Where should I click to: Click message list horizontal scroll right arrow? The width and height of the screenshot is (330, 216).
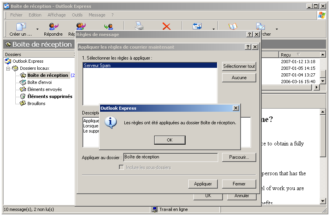pyautogui.click(x=316, y=87)
